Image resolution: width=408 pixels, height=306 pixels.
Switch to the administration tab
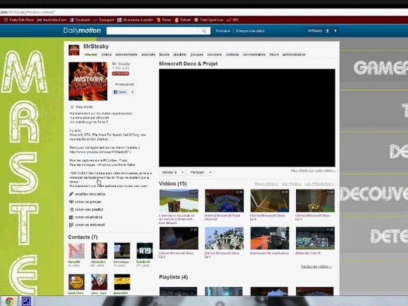294,55
